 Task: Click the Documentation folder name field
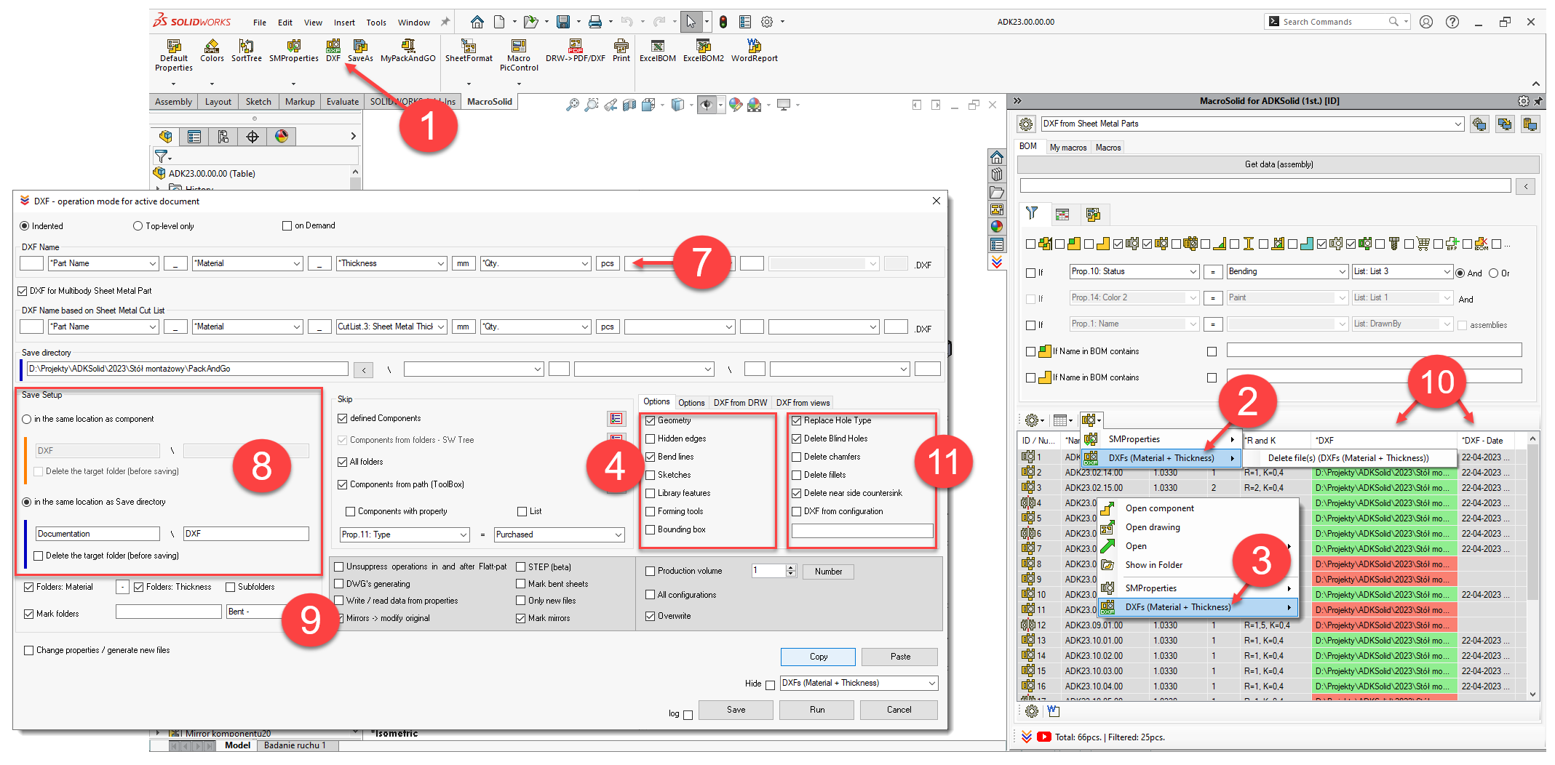[x=98, y=534]
